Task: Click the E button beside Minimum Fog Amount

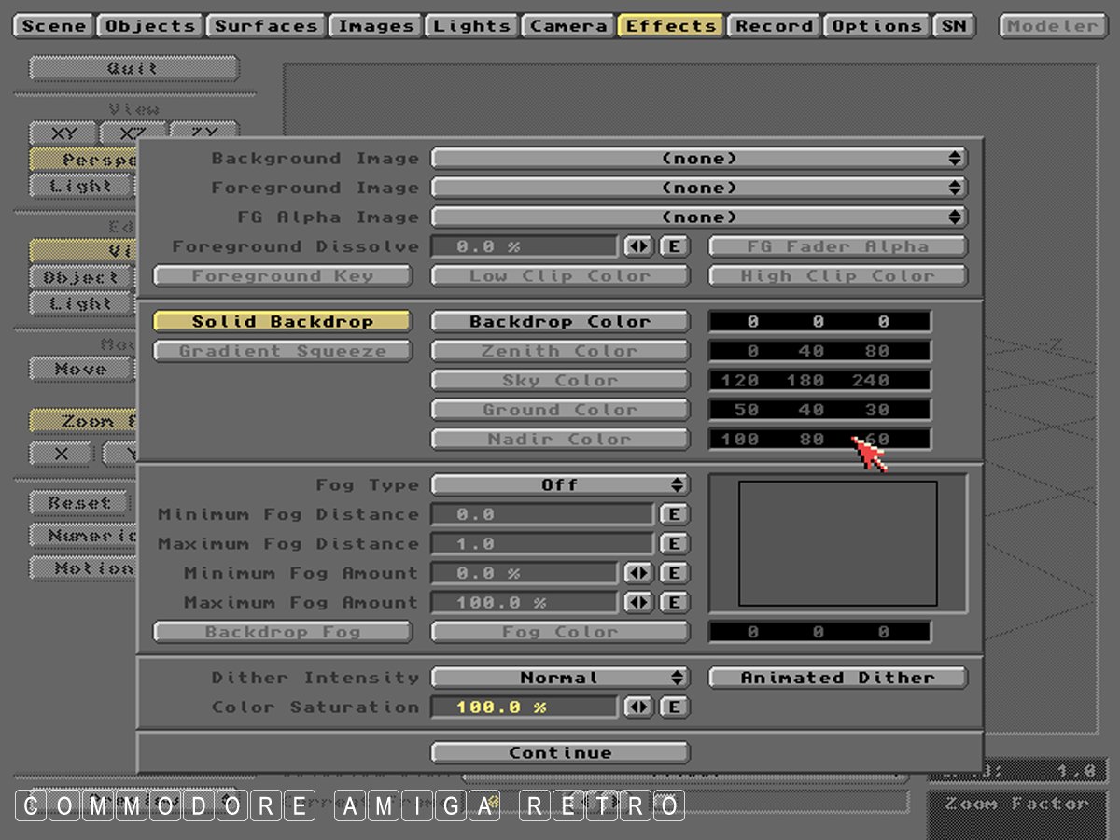Action: (674, 573)
